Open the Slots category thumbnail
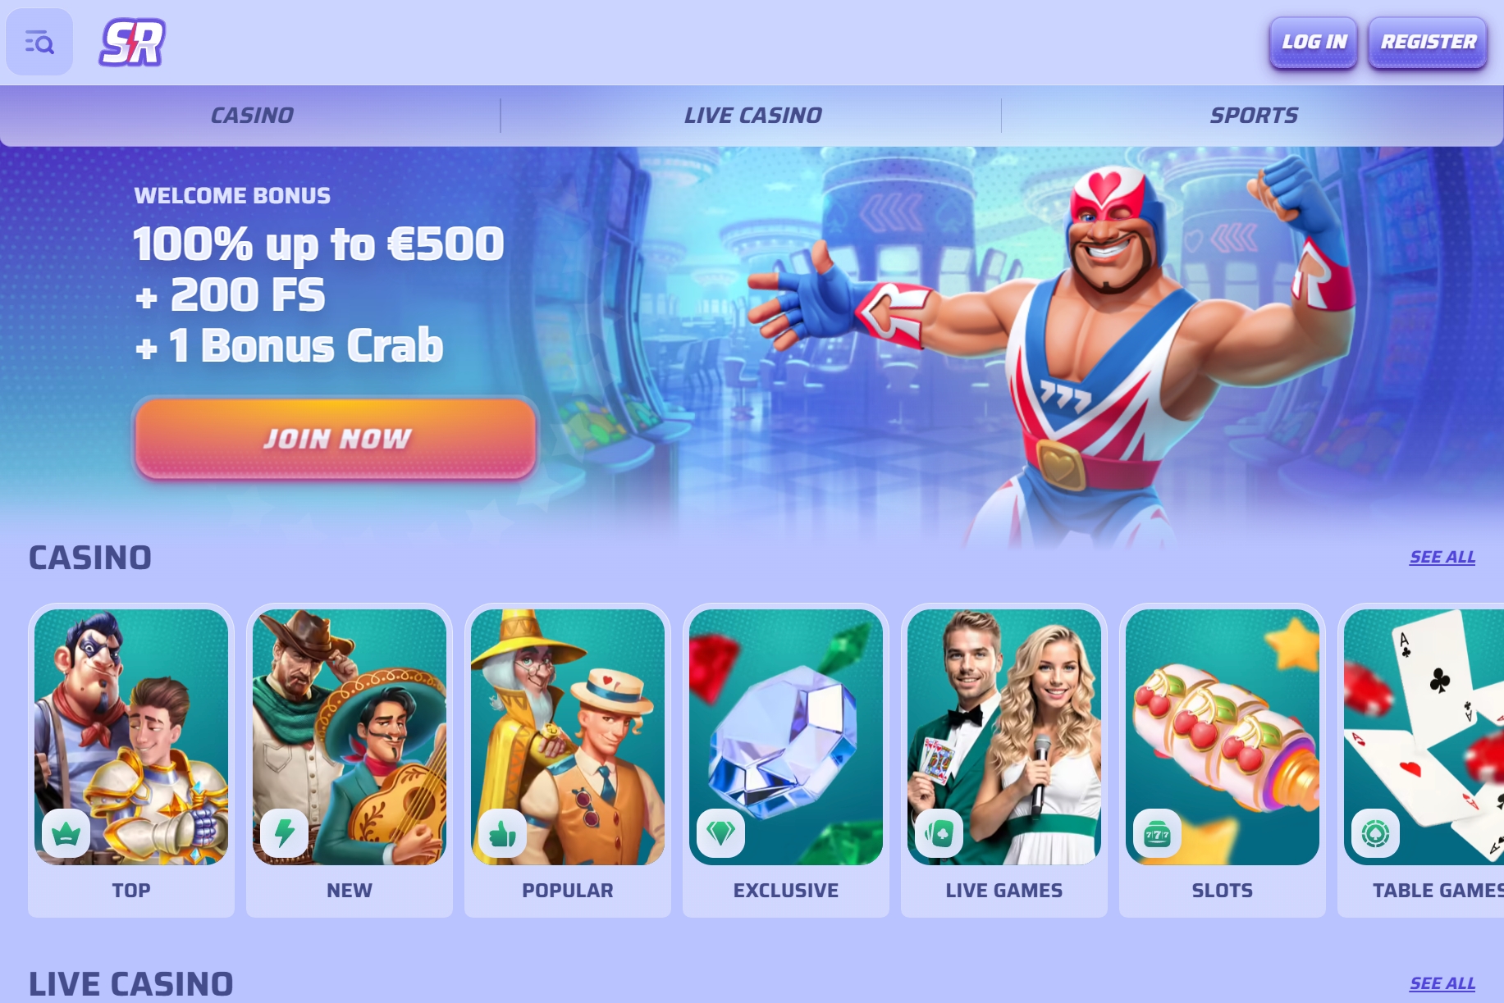Image resolution: width=1504 pixels, height=1003 pixels. [x=1223, y=736]
